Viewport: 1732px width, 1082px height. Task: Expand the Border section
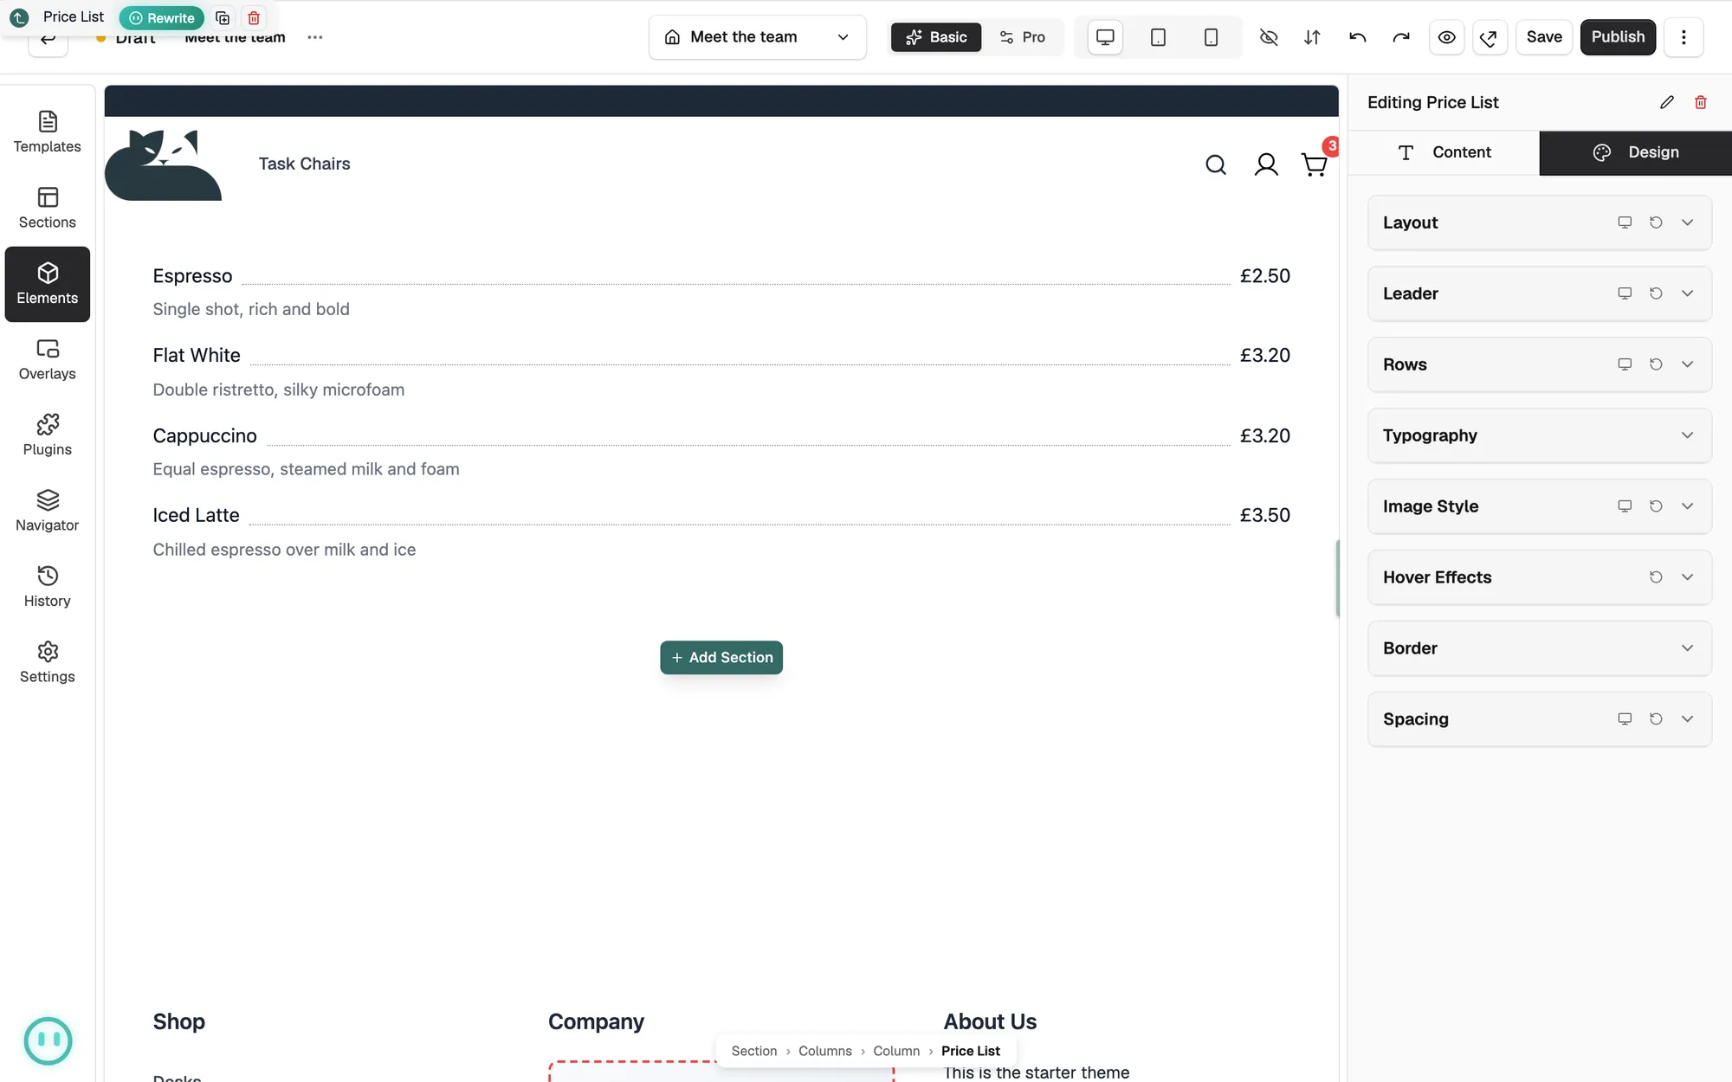(x=1540, y=648)
